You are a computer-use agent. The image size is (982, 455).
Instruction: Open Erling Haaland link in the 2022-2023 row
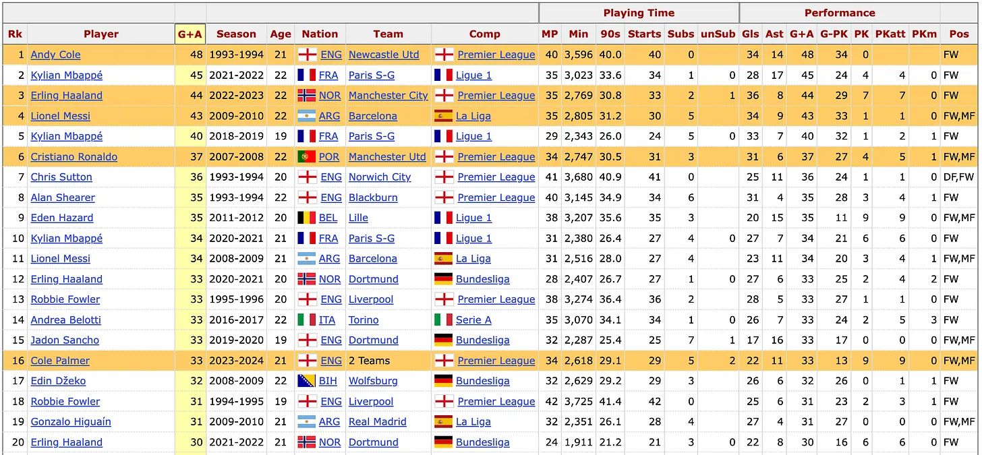(x=67, y=95)
